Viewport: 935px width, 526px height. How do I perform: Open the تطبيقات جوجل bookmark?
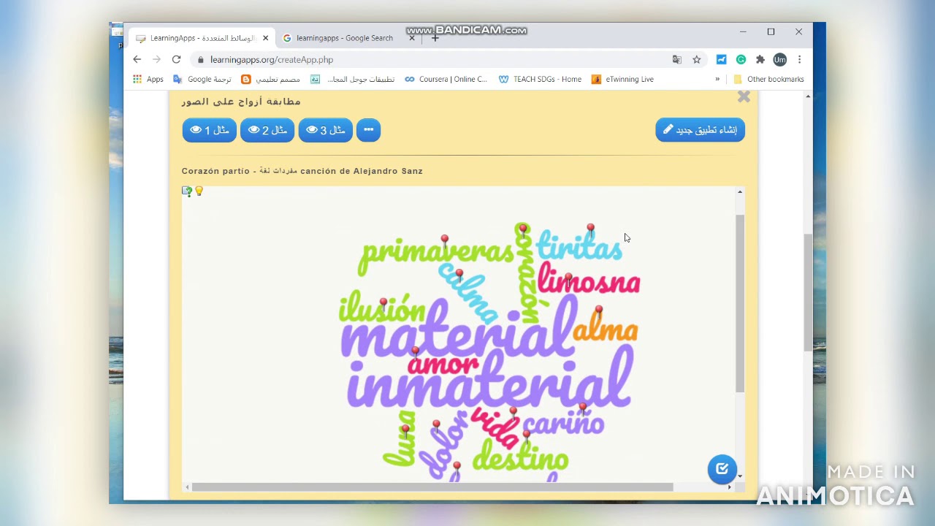352,79
